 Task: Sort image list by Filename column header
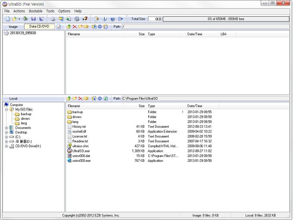click(94, 34)
